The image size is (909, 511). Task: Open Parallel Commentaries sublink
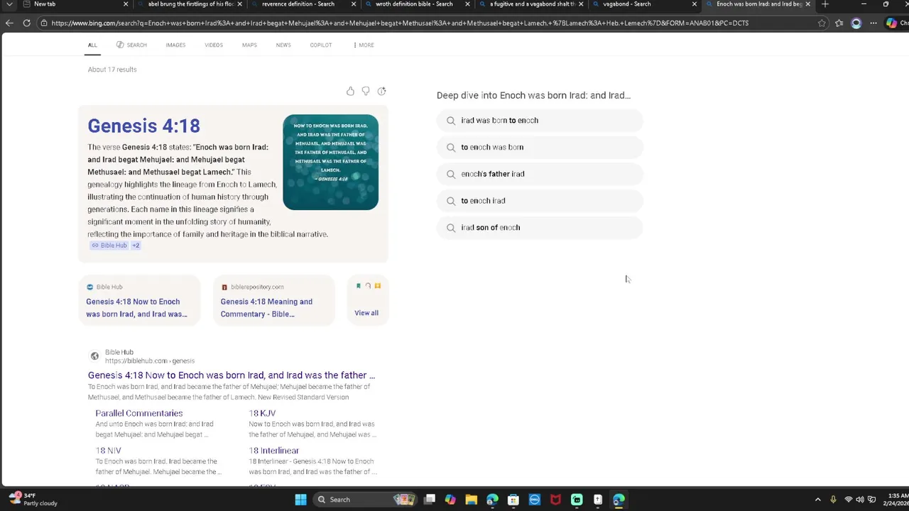(x=139, y=413)
